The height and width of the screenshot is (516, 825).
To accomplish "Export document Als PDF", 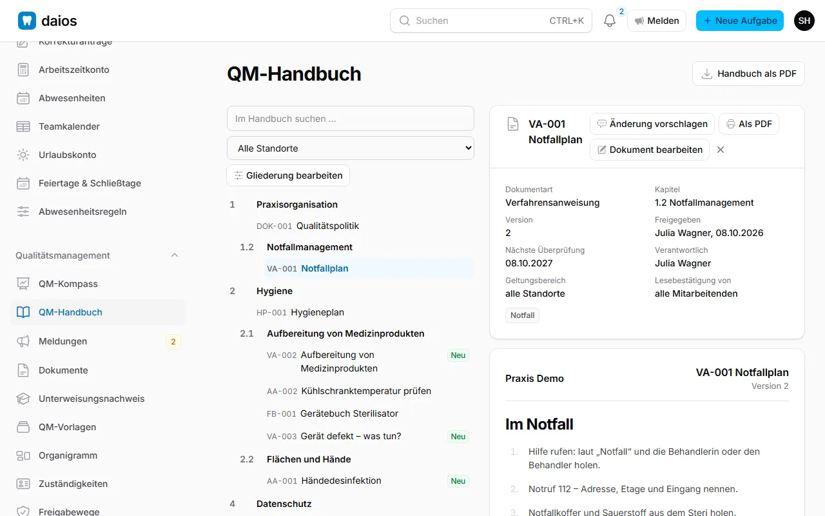I will [749, 124].
